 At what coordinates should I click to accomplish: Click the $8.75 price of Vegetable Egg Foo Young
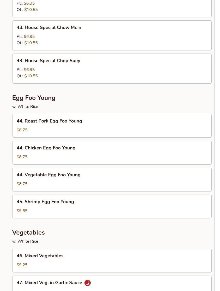(x=22, y=184)
